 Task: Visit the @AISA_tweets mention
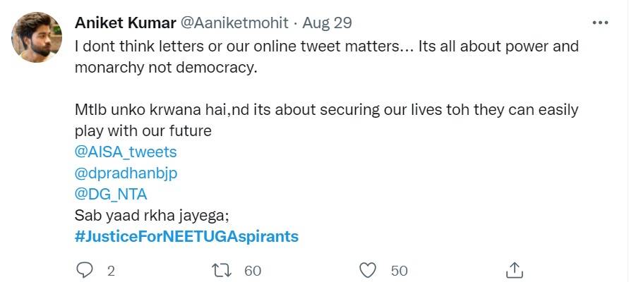point(126,151)
